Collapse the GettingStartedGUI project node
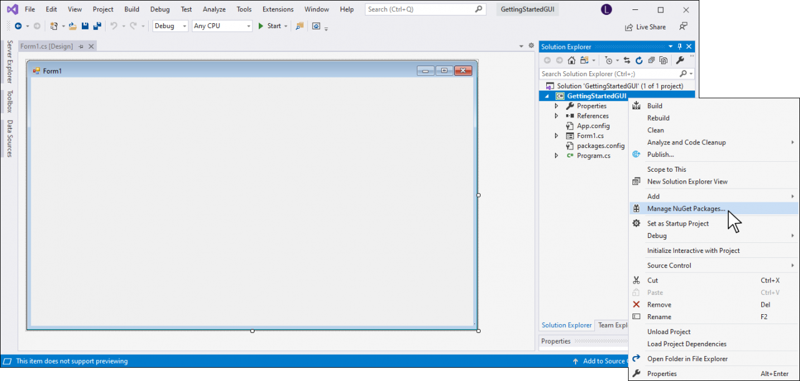Image resolution: width=800 pixels, height=381 pixels. [547, 96]
